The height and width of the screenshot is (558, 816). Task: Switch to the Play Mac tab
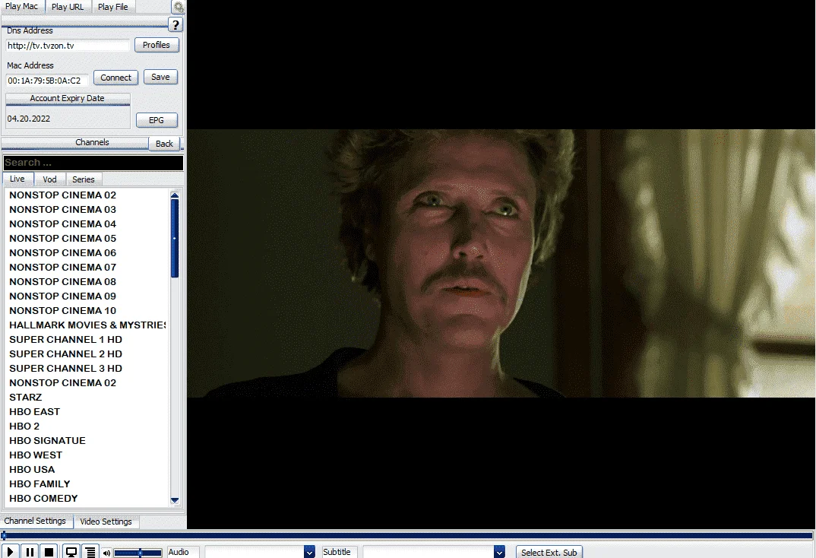pyautogui.click(x=22, y=6)
